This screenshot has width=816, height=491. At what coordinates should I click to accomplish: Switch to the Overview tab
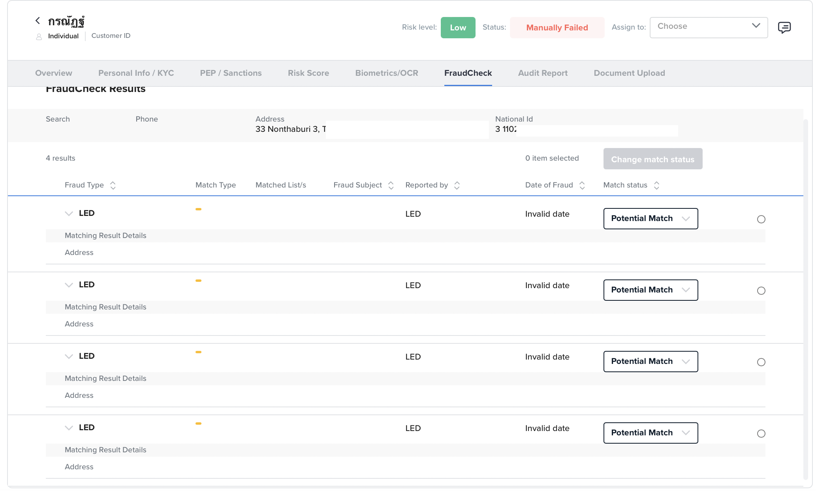tap(54, 73)
